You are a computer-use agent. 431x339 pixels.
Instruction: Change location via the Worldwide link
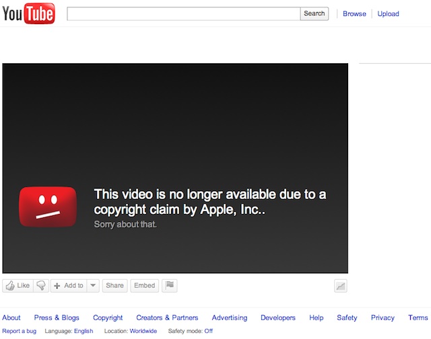click(143, 331)
